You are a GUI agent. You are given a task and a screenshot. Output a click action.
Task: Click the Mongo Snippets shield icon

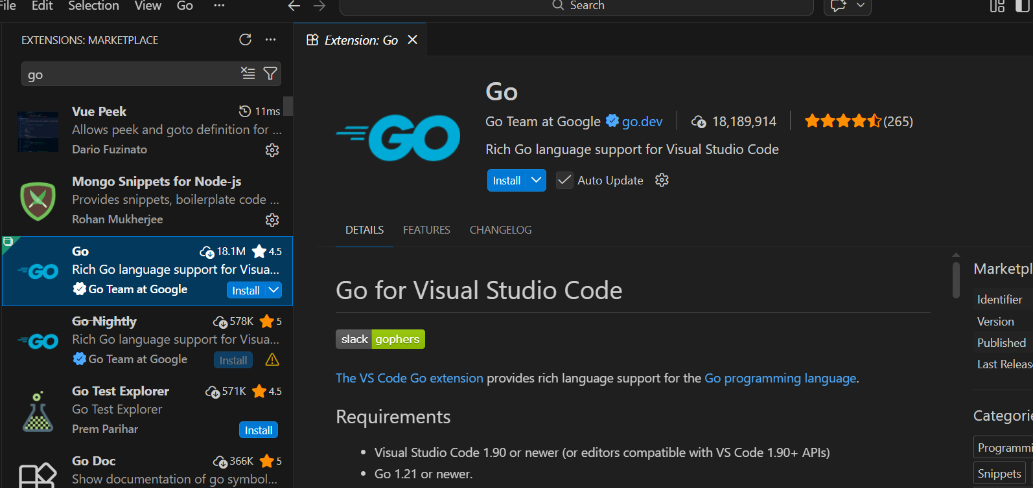click(x=38, y=201)
